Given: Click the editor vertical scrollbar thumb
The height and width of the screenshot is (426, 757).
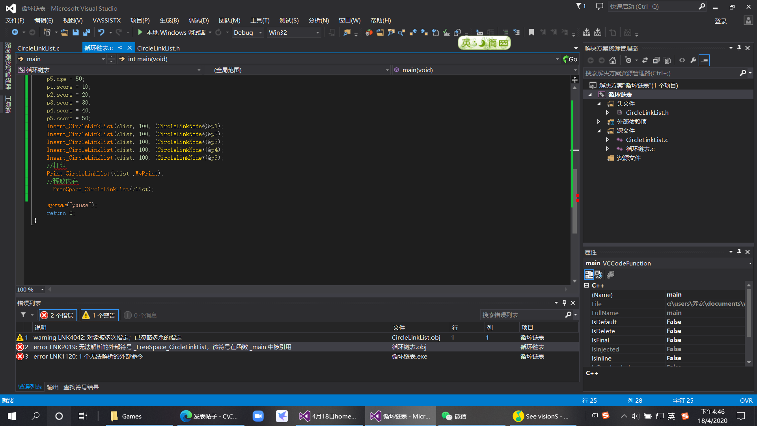Looking at the screenshot, I should tap(575, 201).
